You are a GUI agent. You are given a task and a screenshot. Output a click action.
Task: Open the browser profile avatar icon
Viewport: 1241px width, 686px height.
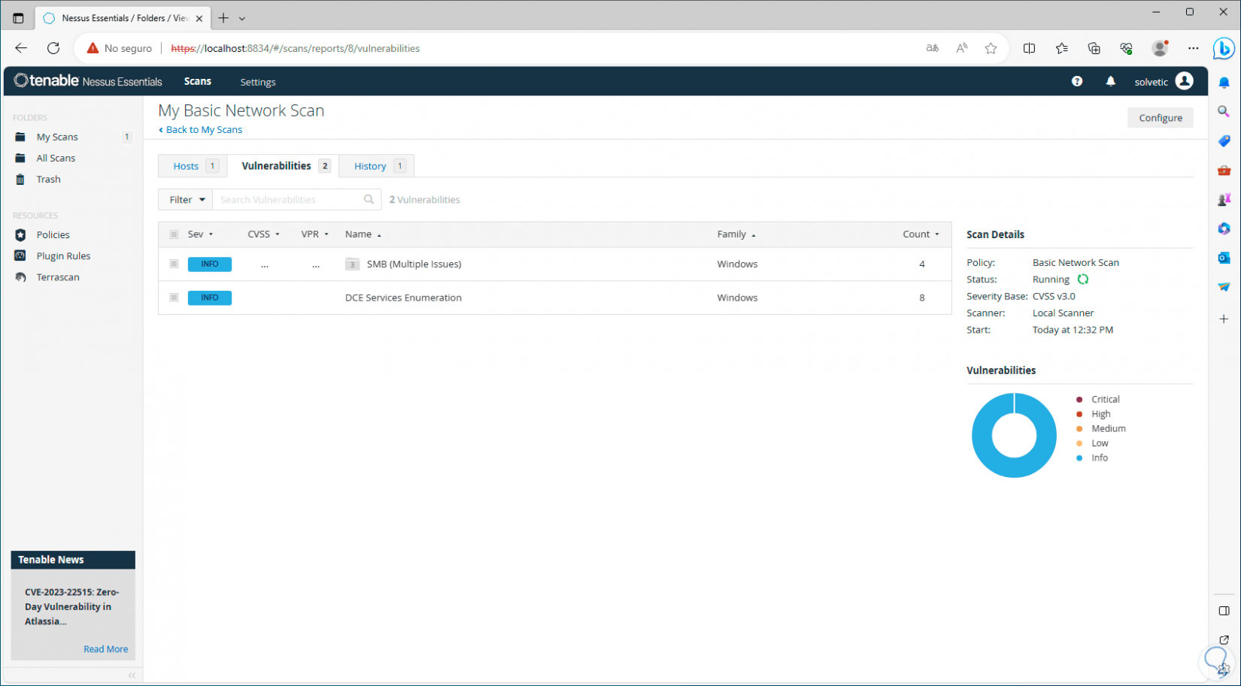[1160, 48]
